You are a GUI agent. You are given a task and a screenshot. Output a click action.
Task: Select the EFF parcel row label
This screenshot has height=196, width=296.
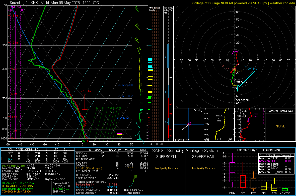[x=10, y=156]
